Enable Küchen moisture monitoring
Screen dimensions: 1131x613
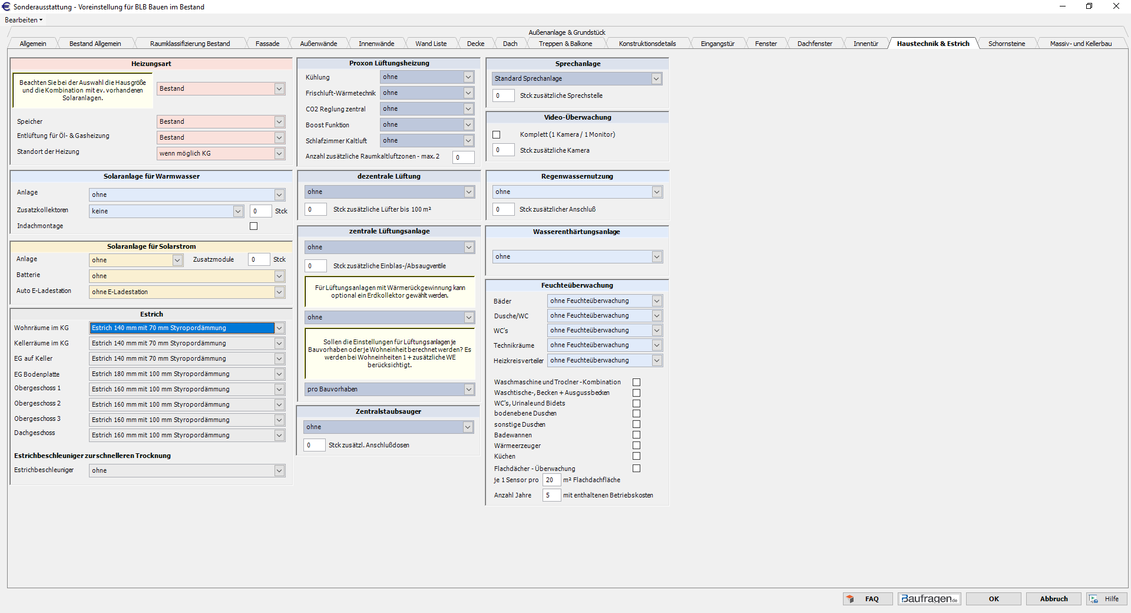coord(636,456)
